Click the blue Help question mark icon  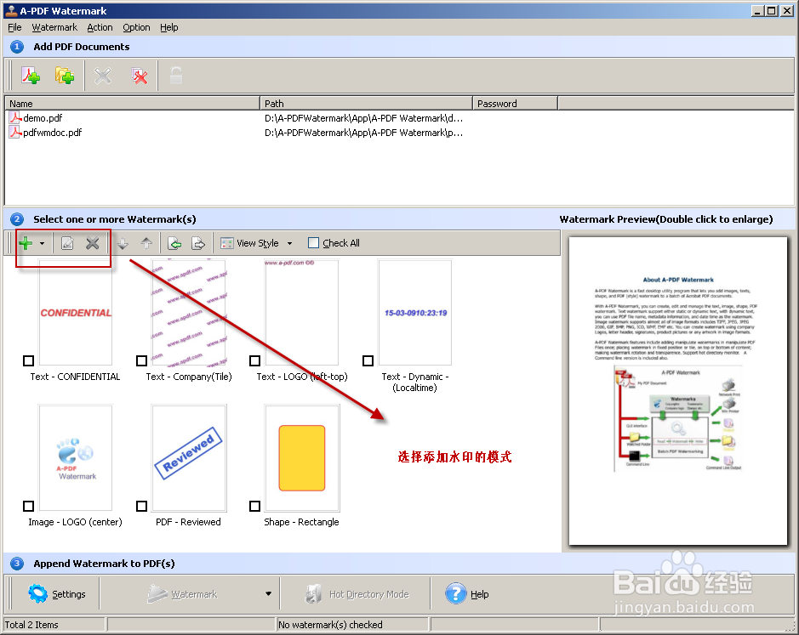(455, 593)
